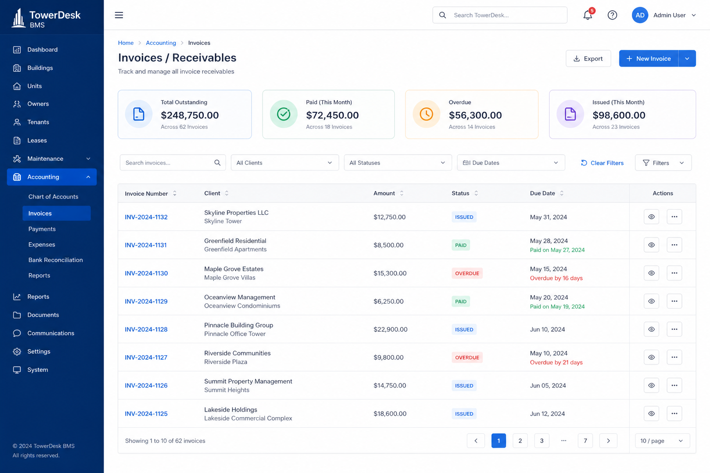View invoice INV-2024-1132 eye icon
This screenshot has height=473, width=710.
click(651, 217)
